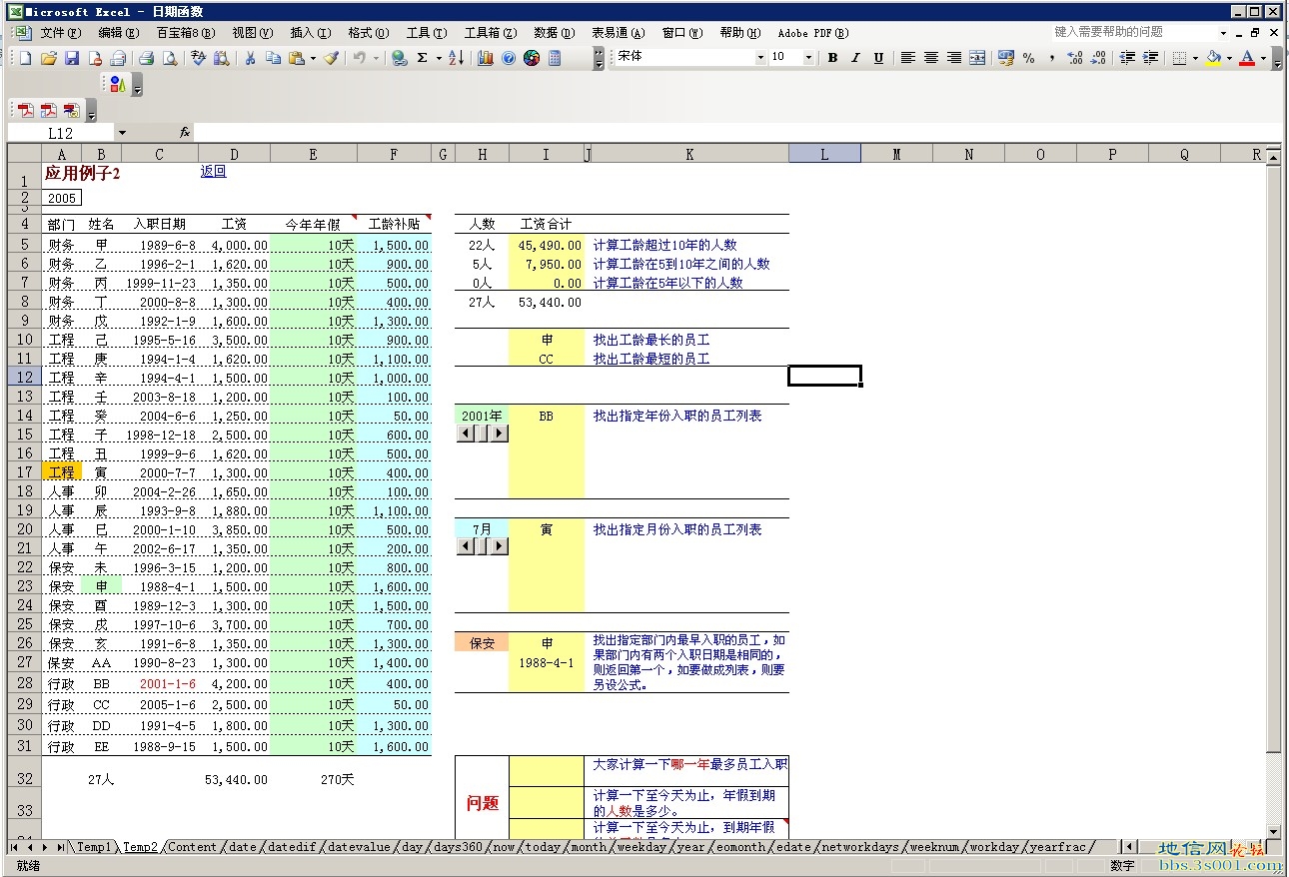
Task: Follow the 返回 link
Action: click(213, 172)
